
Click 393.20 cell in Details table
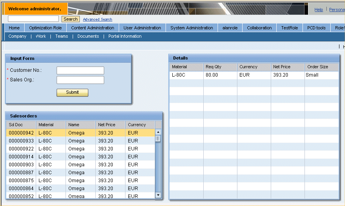[x=287, y=75]
